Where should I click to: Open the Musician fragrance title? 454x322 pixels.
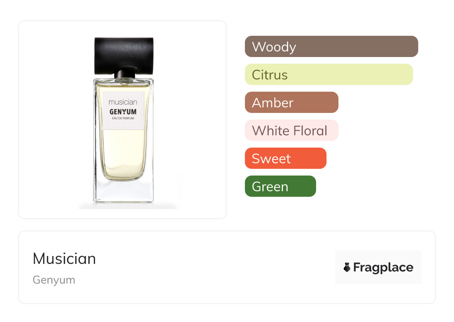point(64,259)
